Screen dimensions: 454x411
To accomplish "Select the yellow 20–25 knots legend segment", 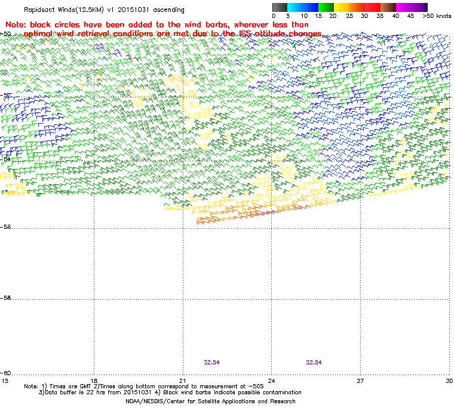I will click(342, 7).
